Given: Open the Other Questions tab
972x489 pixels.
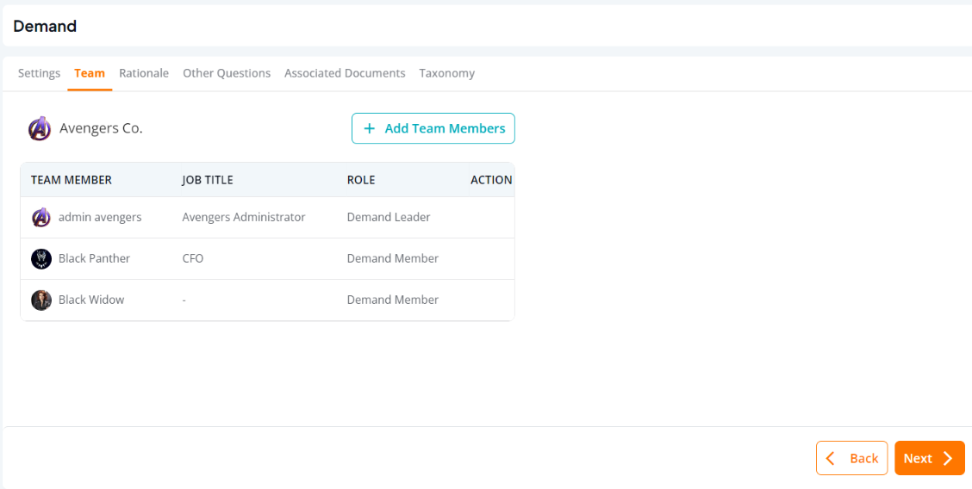Looking at the screenshot, I should point(227,73).
